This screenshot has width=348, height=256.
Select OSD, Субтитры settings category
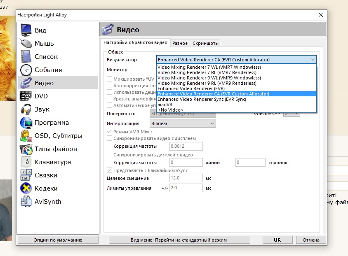(58, 135)
